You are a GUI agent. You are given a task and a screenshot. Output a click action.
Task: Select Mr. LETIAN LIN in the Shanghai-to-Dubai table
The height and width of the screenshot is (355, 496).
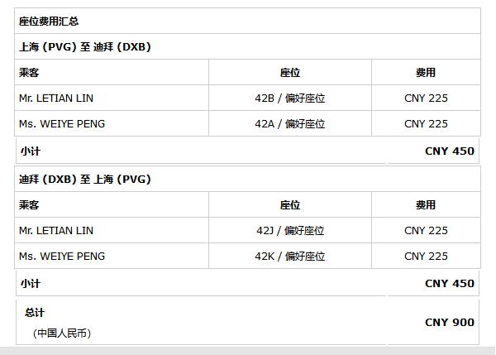pyautogui.click(x=56, y=98)
